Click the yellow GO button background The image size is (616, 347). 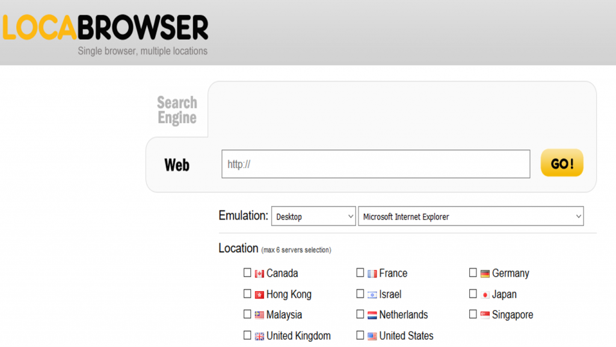click(562, 163)
